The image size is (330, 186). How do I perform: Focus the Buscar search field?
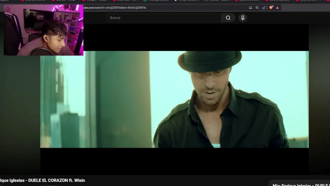coord(164,18)
